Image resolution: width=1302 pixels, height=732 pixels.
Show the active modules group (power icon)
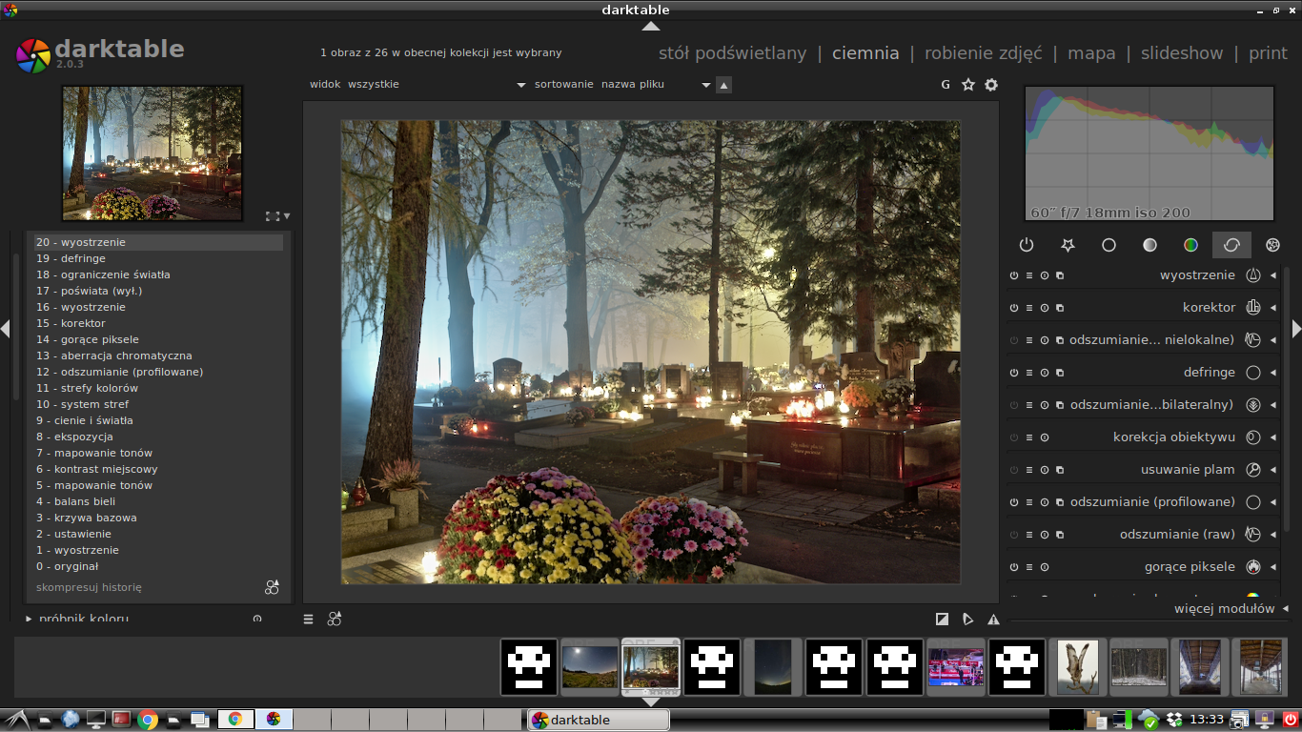pyautogui.click(x=1027, y=245)
